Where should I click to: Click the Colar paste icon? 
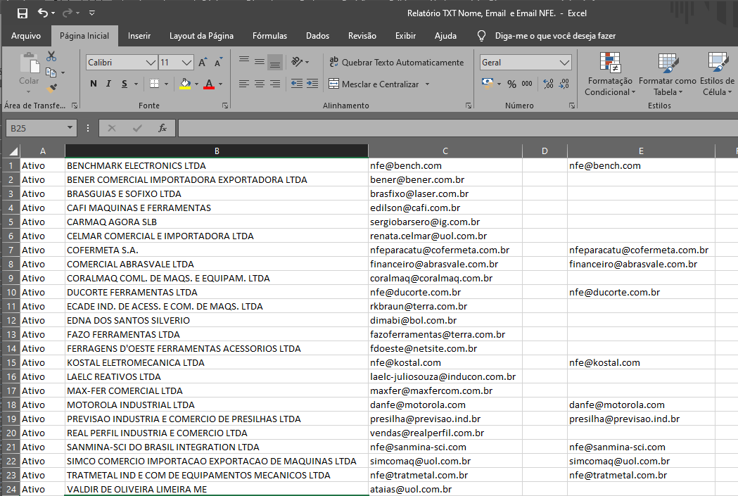pyautogui.click(x=29, y=63)
